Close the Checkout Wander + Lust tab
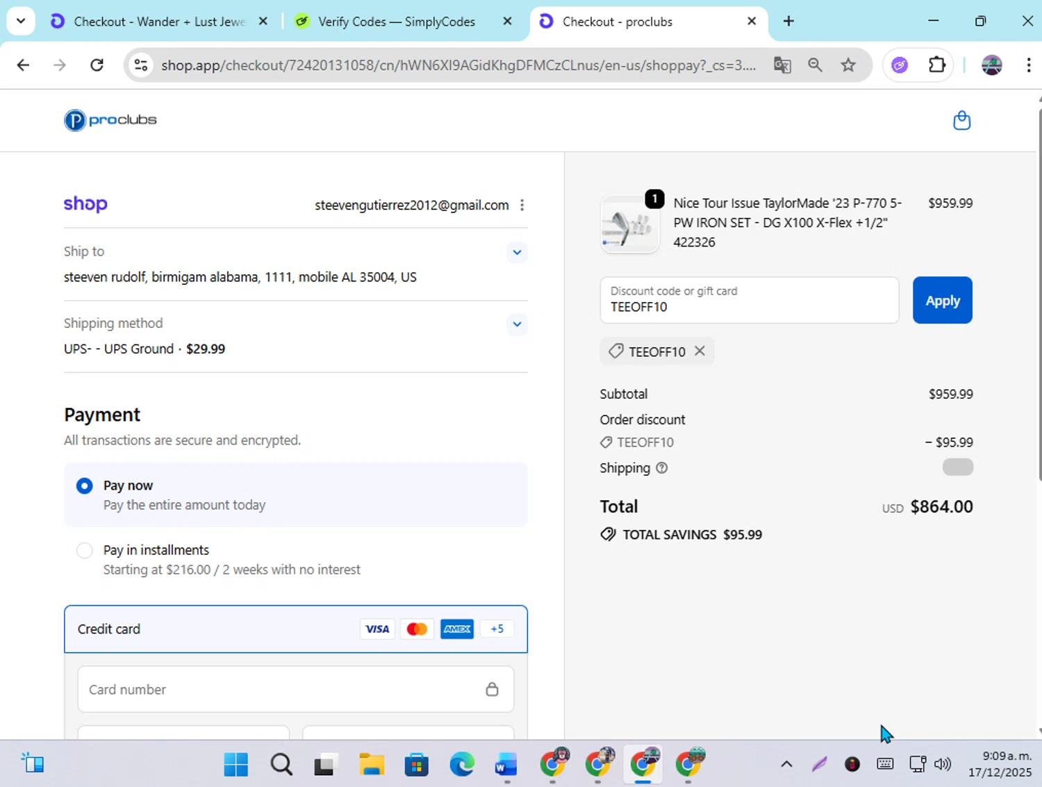This screenshot has height=787, width=1042. pos(263,22)
